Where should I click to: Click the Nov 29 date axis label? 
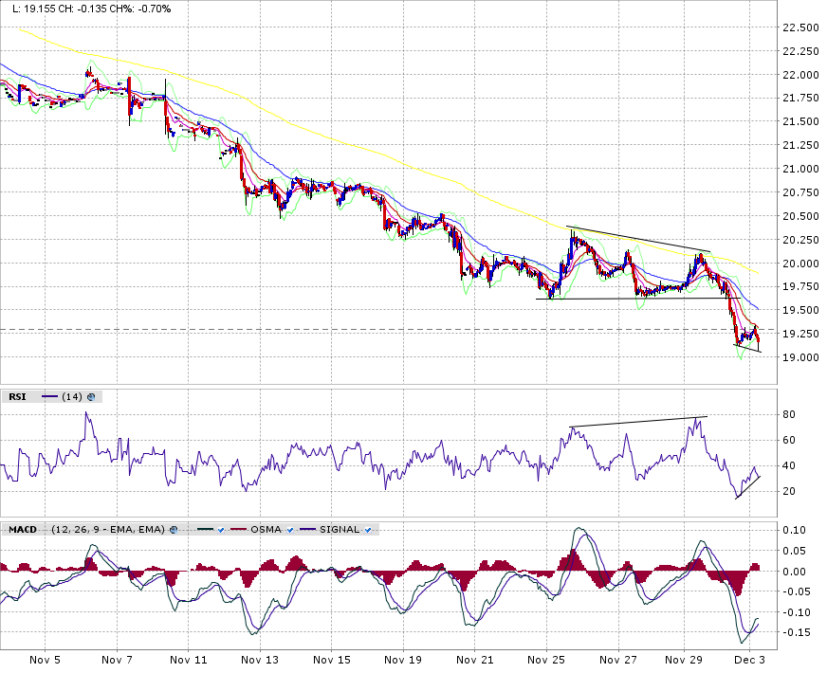[684, 660]
